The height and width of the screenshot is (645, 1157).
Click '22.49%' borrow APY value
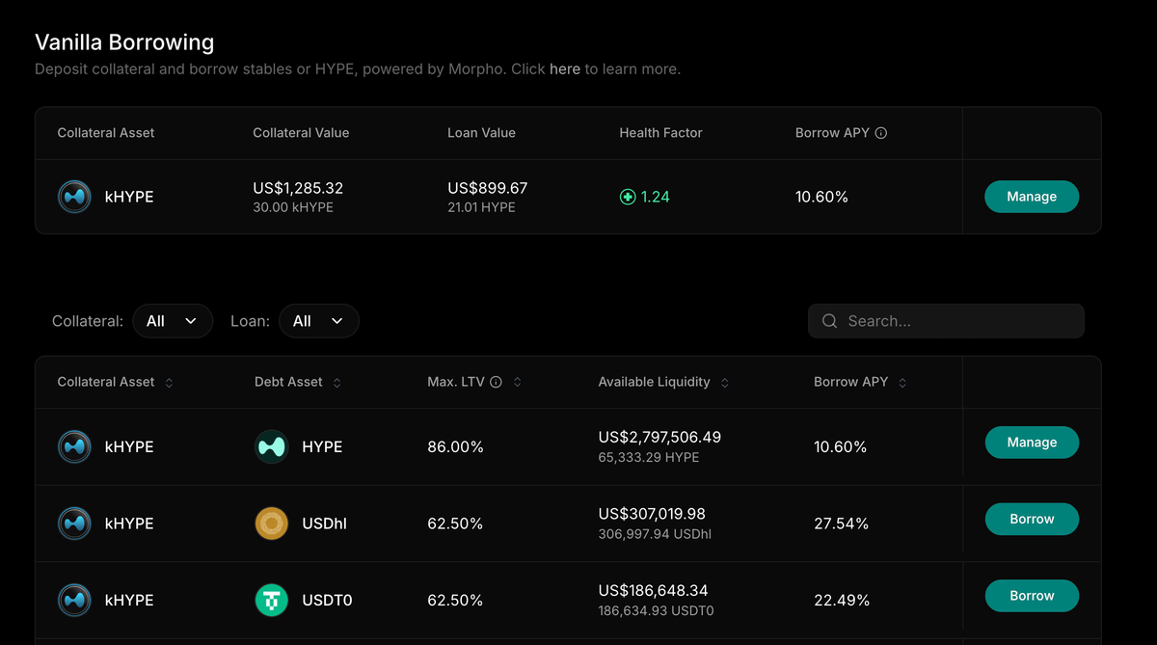[842, 601]
